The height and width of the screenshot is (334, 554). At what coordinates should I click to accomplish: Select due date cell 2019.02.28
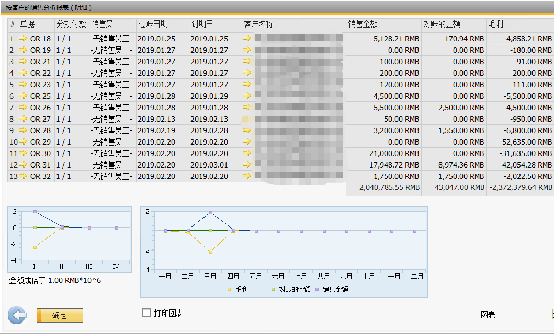coord(216,130)
